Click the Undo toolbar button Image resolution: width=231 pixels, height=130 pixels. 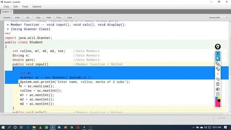pos(17,17)
